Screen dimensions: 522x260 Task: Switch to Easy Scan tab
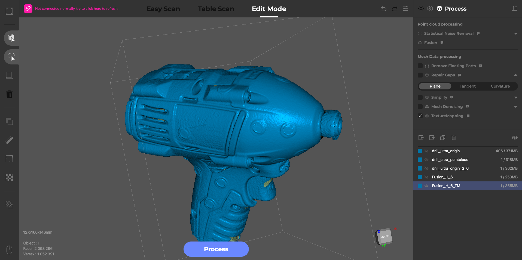coord(163,9)
